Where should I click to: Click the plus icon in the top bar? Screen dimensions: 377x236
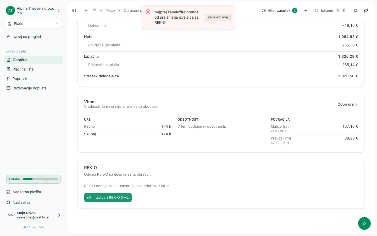tap(306, 10)
